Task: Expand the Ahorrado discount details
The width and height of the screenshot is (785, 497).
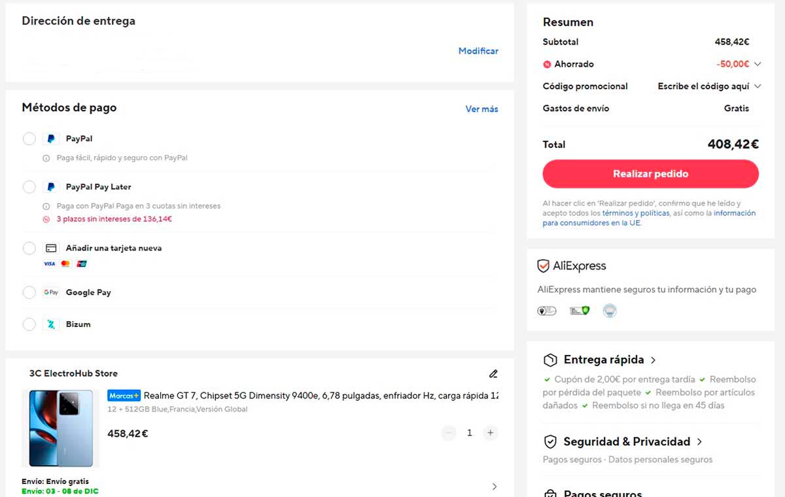Action: (x=757, y=64)
